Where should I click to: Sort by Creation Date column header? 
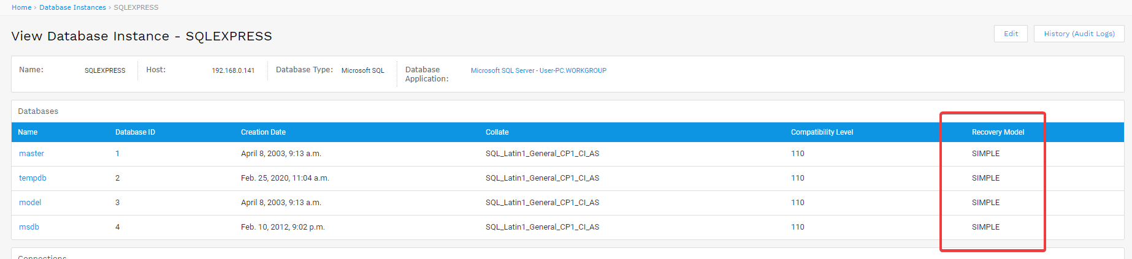point(263,132)
